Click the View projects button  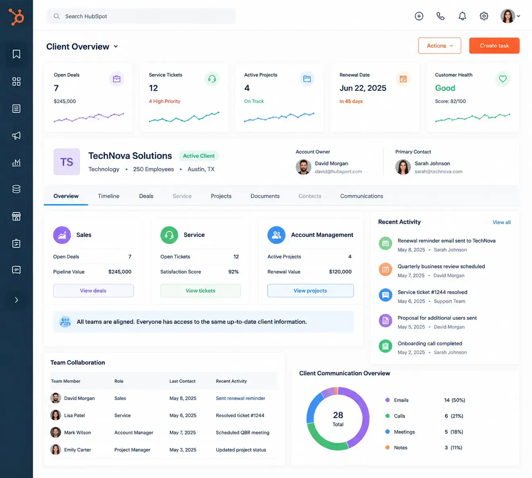[310, 290]
